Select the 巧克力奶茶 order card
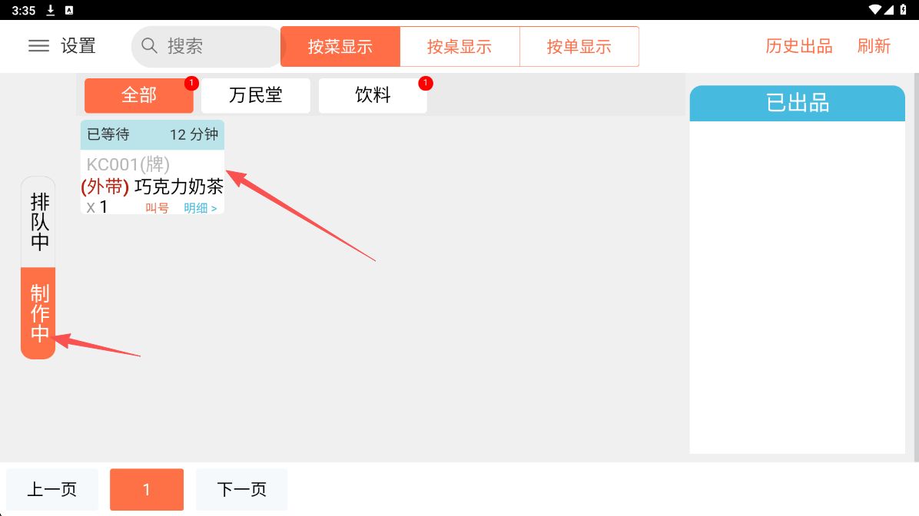This screenshot has width=919, height=516. (x=152, y=177)
